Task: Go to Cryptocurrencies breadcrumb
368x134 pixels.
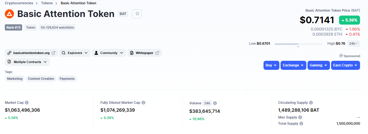Action: tap(19, 3)
